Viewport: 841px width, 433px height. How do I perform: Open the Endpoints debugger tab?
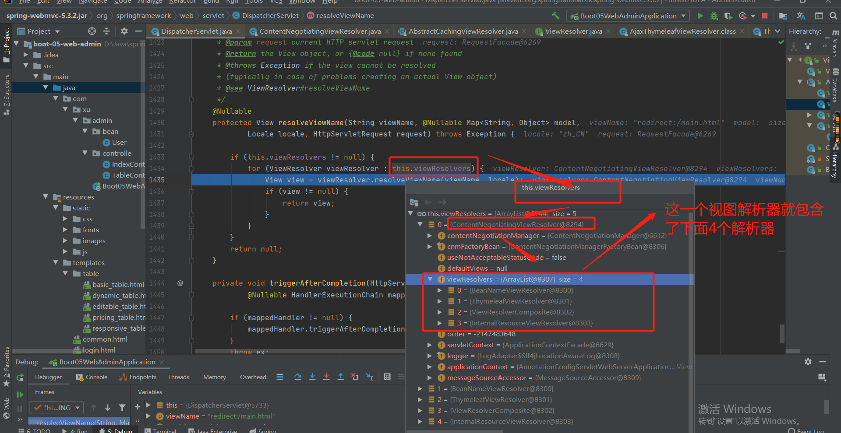(138, 377)
